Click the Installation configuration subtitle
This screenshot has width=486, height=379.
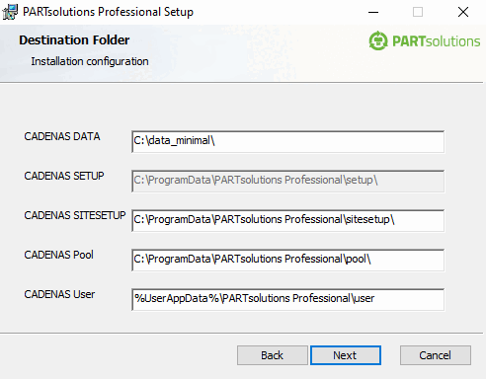[x=90, y=61]
